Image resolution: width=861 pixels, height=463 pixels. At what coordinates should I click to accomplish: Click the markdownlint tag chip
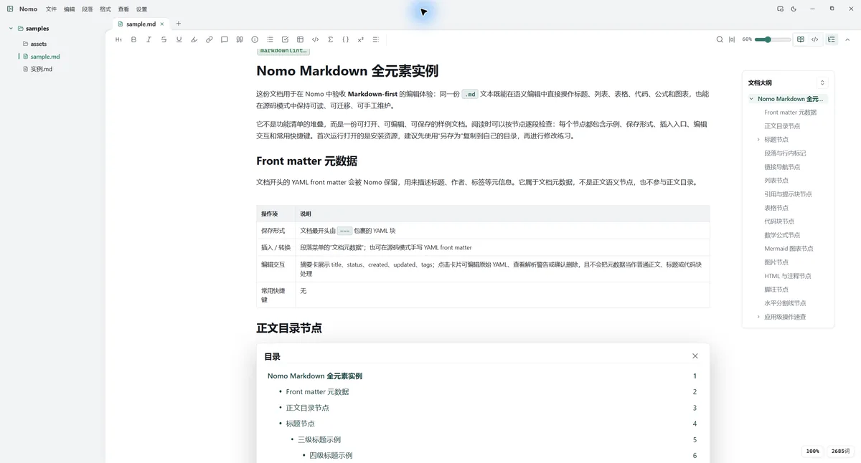[284, 51]
